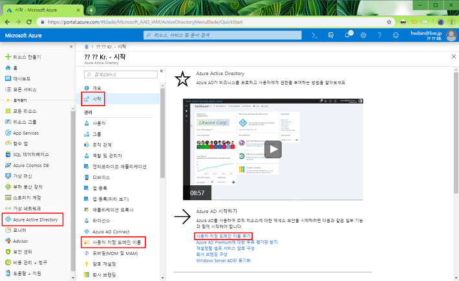
Task: Close the 시작 - Microsoft Azure tab
Action: pyautogui.click(x=78, y=10)
